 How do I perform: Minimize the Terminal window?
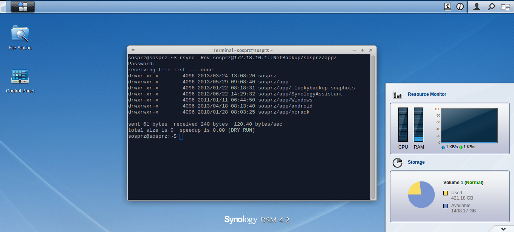pos(354,50)
